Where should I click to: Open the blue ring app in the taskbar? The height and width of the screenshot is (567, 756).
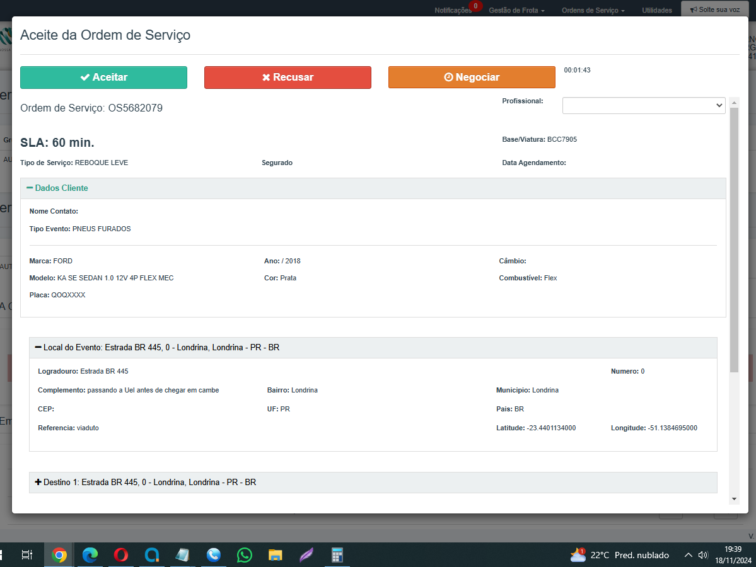click(x=151, y=555)
